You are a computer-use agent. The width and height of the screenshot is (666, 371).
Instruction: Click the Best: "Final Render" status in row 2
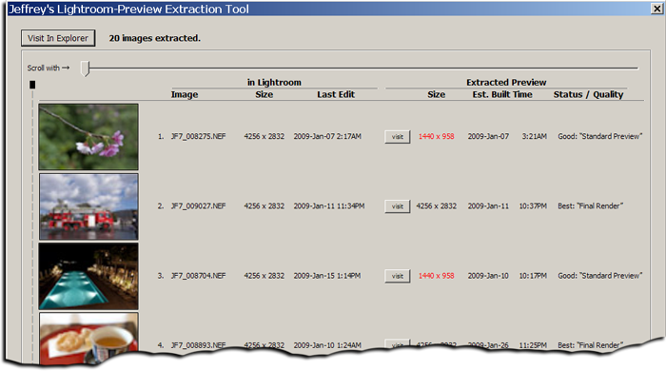click(591, 205)
